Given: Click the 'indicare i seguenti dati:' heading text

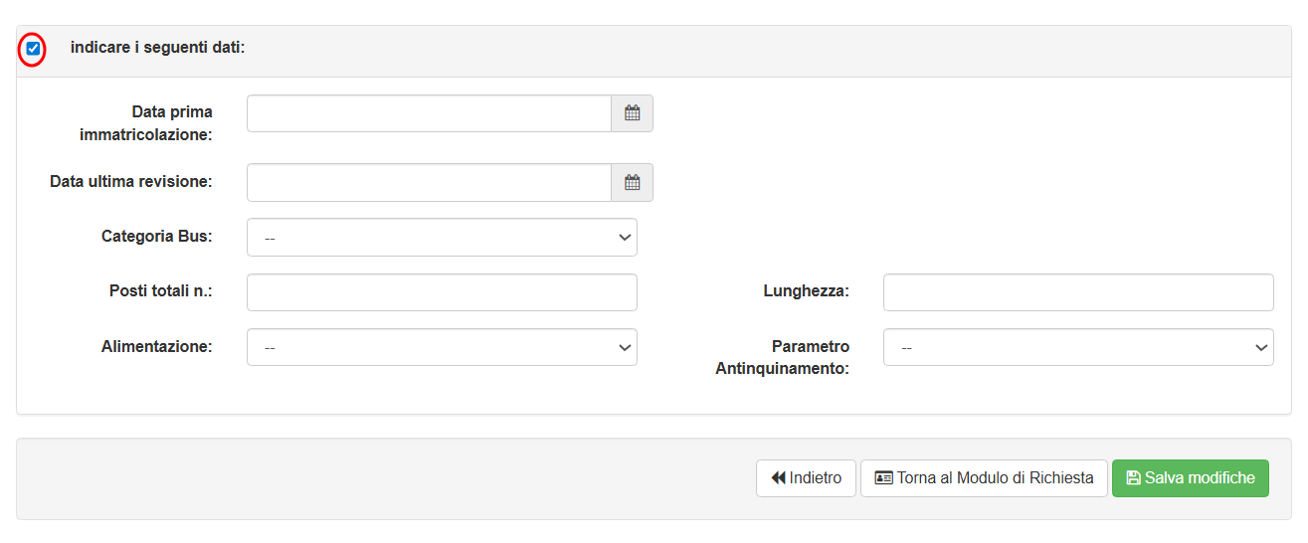Looking at the screenshot, I should click(x=157, y=48).
